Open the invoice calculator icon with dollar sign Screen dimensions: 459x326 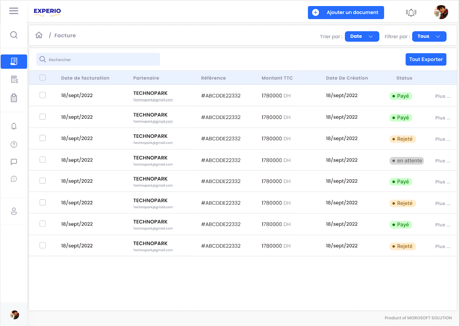(x=14, y=79)
